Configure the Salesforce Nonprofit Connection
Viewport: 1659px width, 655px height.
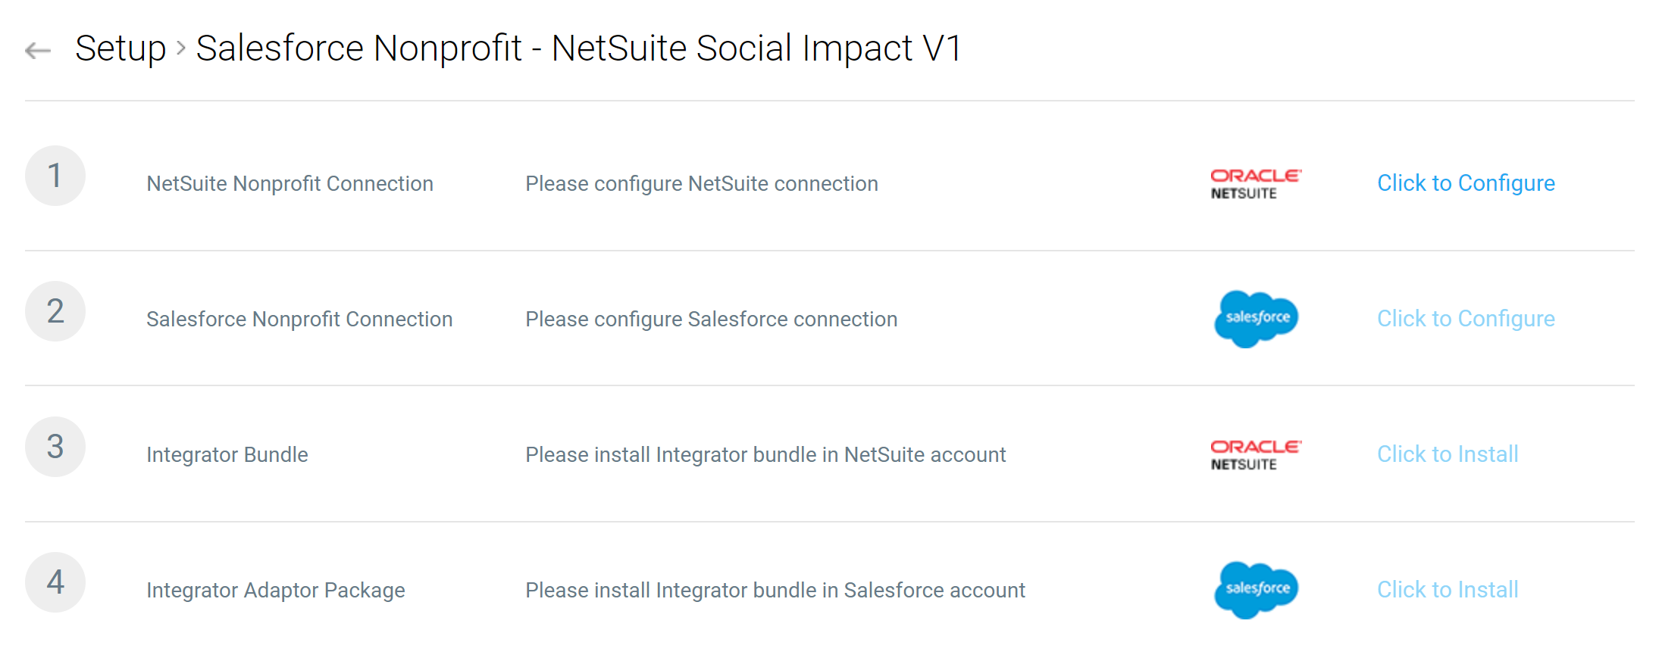pos(1466,319)
